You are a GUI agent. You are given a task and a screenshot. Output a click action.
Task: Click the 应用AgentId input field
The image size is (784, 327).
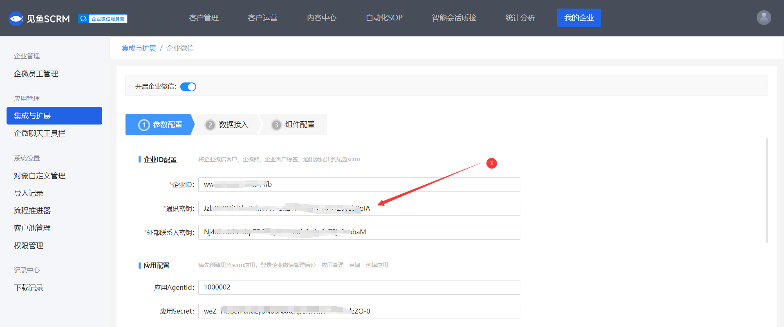(359, 287)
